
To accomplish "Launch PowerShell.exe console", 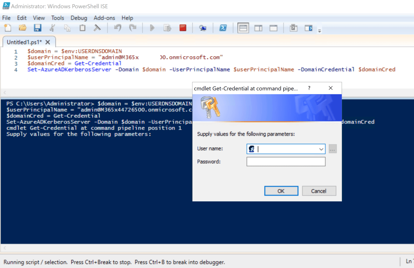I will point(223,28).
